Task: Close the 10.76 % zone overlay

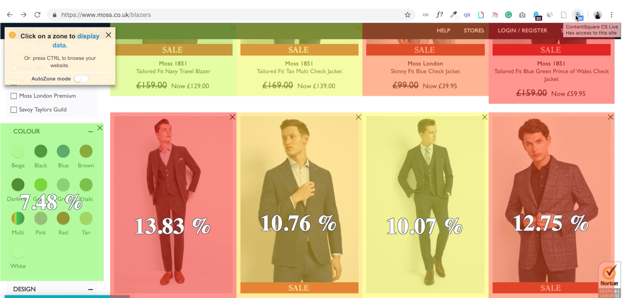Action: 358,117
